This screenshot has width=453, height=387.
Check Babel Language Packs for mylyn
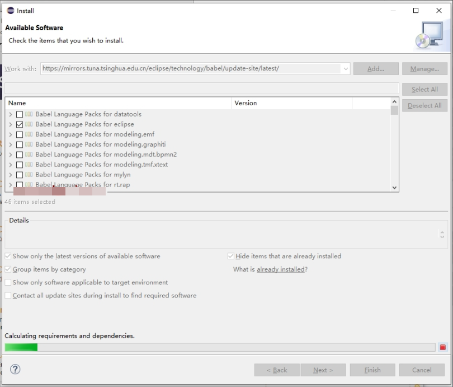click(20, 175)
